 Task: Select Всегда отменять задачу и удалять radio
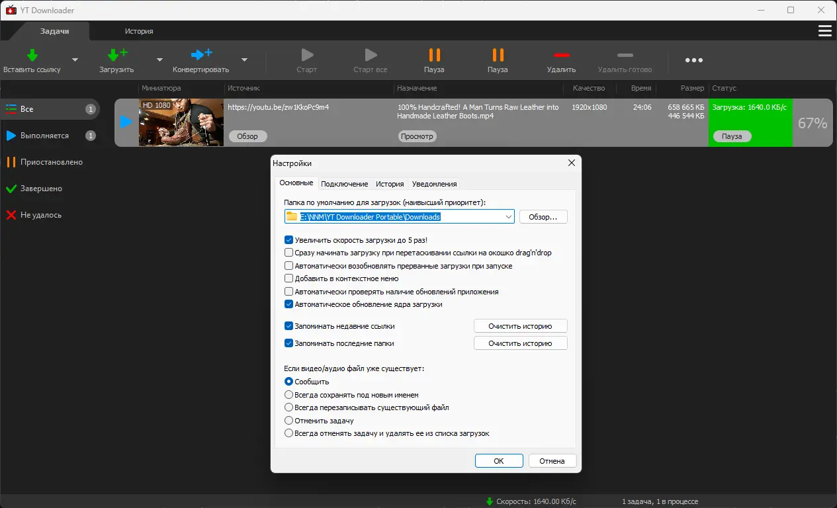(288, 433)
